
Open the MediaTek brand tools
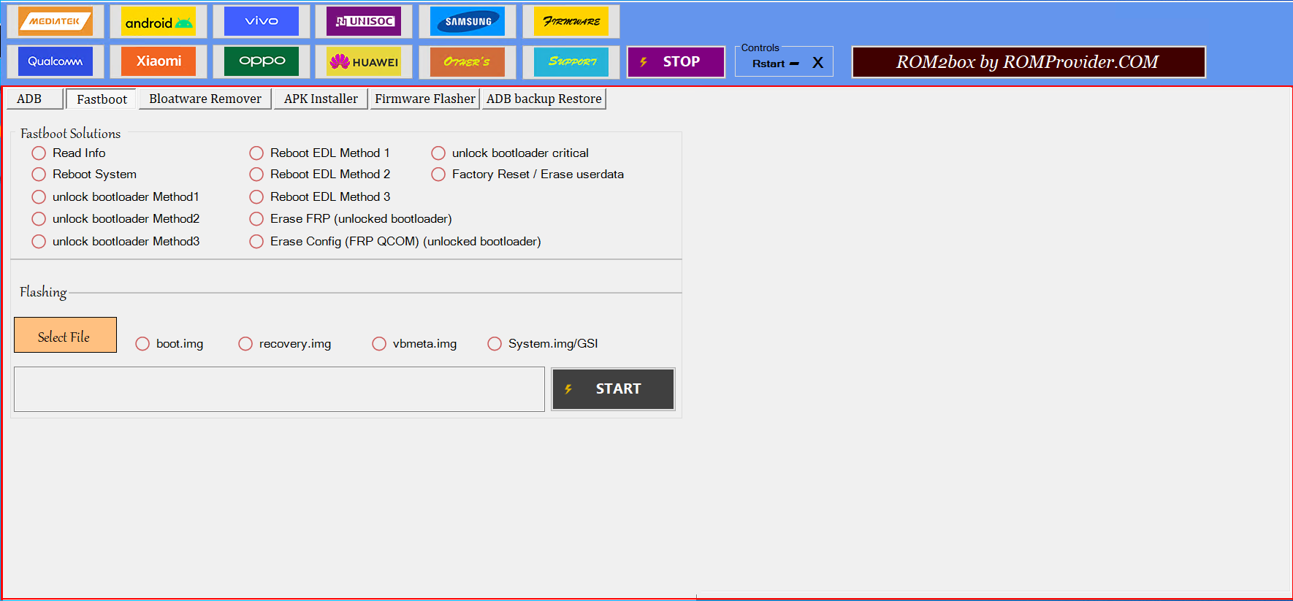(x=56, y=21)
